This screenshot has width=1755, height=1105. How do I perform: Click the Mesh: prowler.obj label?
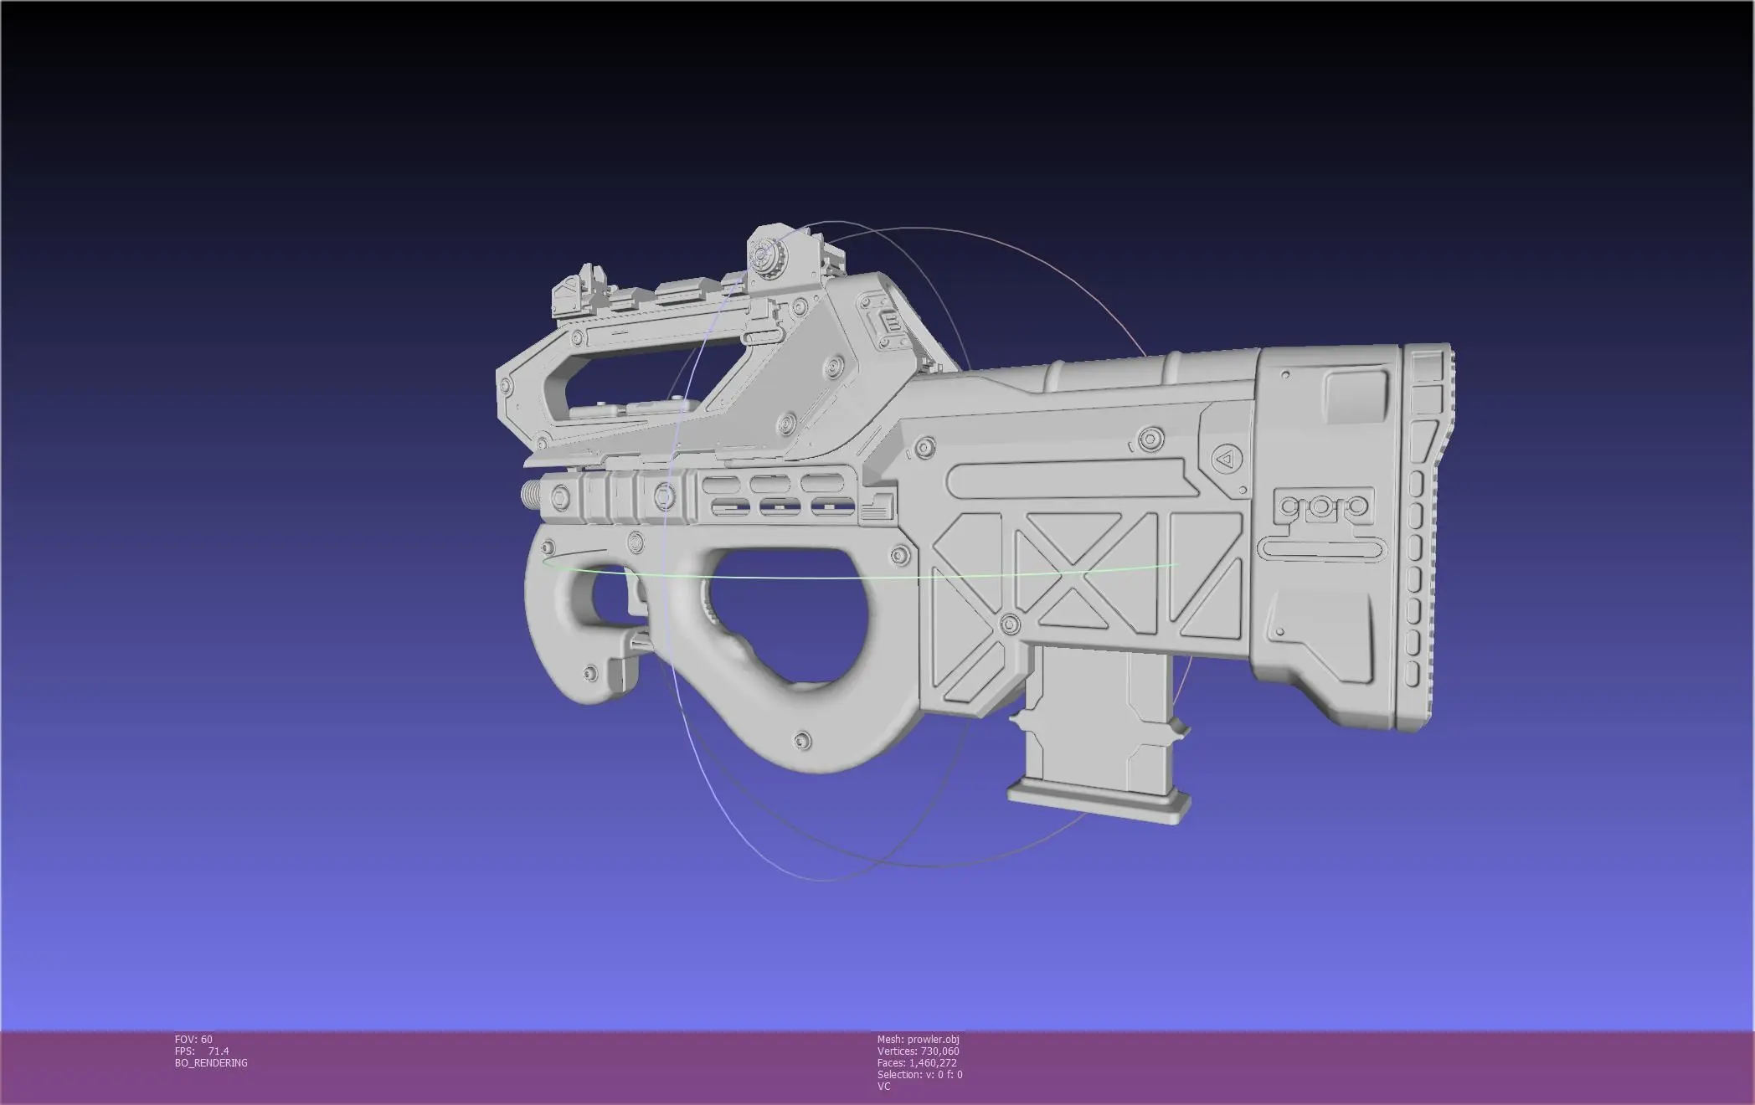918,1039
